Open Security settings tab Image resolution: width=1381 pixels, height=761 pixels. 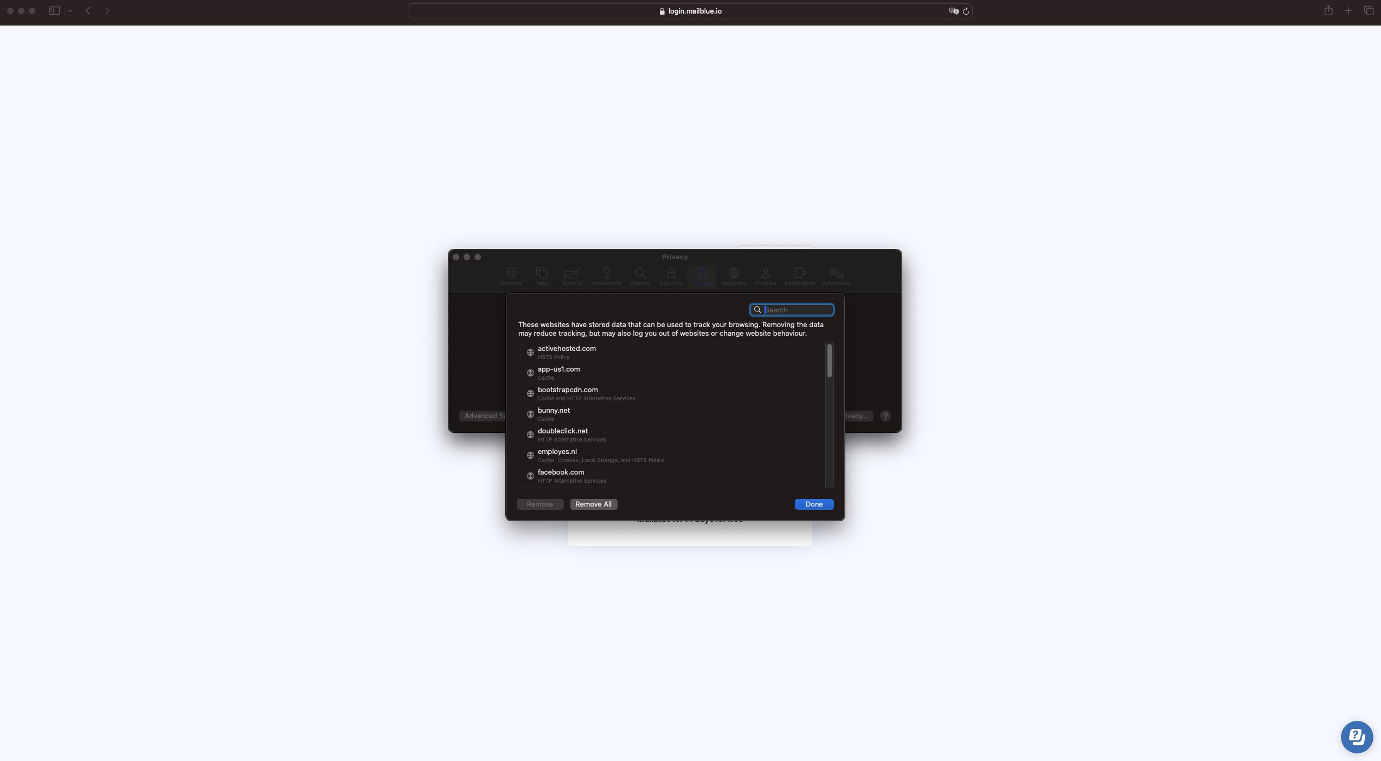[x=671, y=277]
